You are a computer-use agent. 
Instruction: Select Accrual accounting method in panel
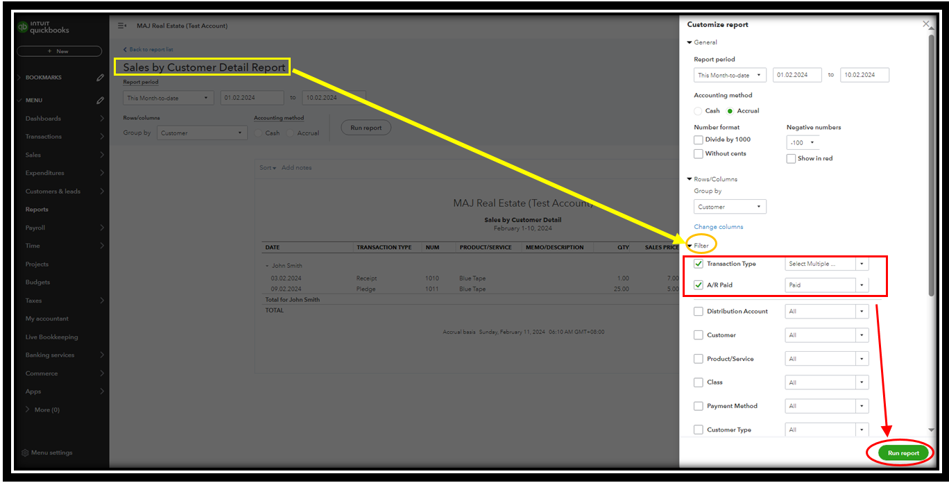[x=730, y=111]
